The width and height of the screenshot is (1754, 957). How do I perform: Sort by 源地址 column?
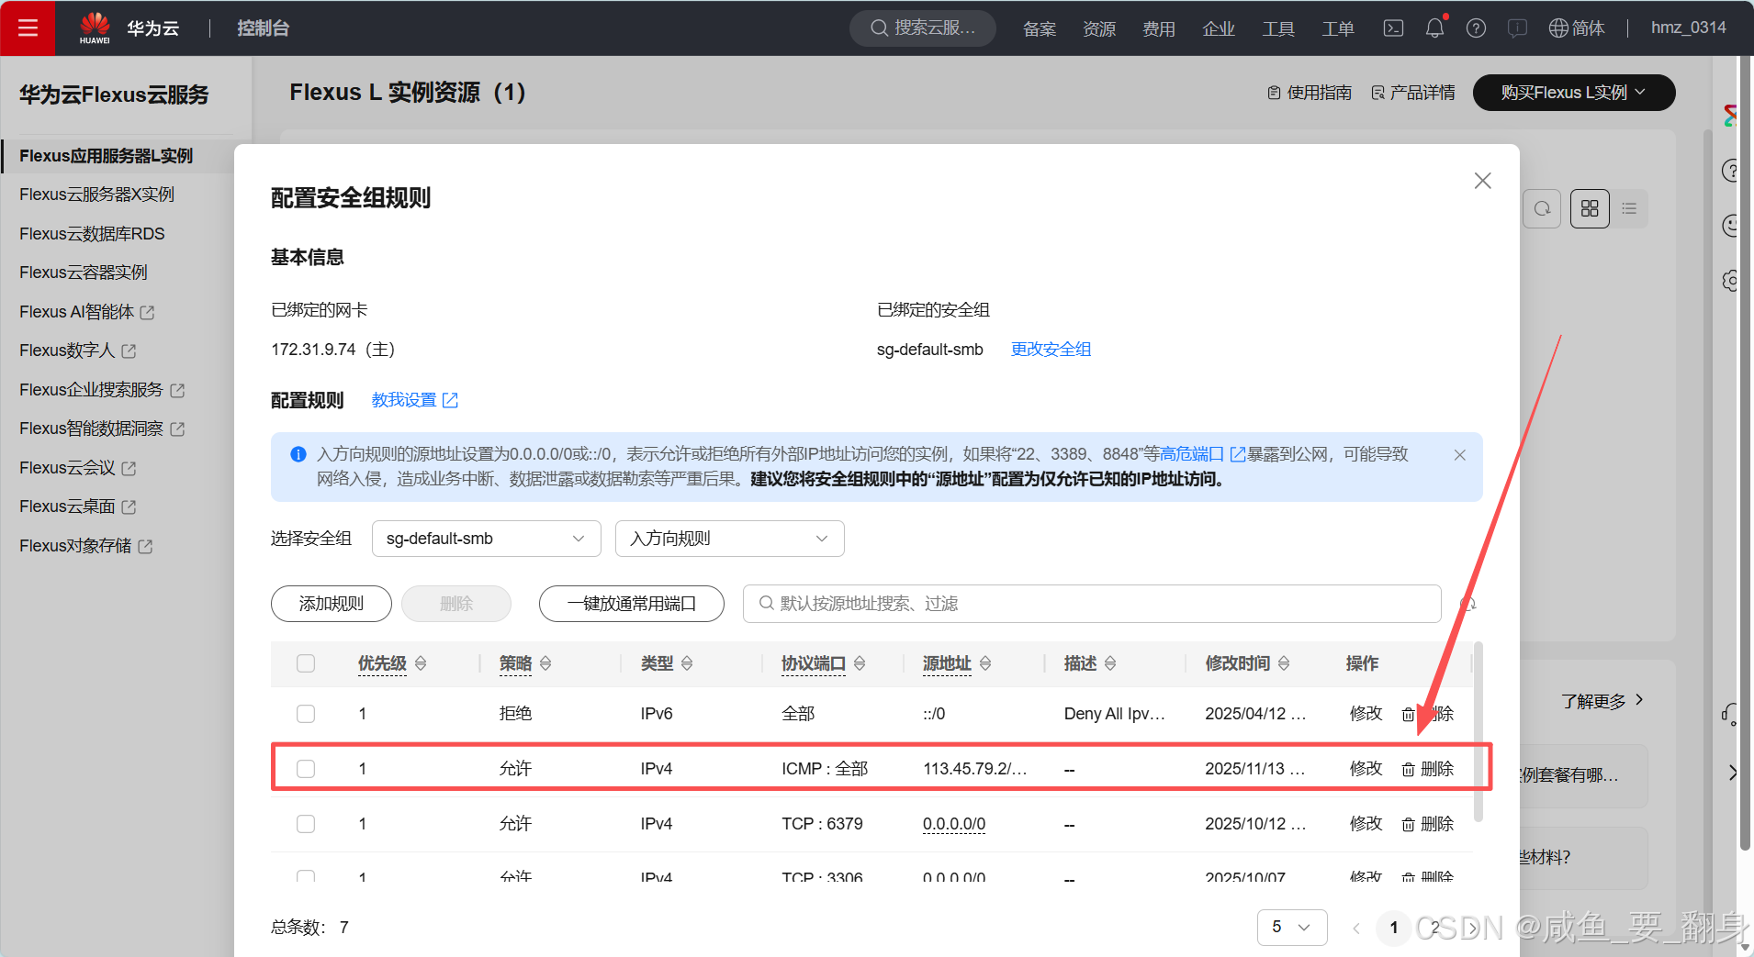pyautogui.click(x=985, y=663)
